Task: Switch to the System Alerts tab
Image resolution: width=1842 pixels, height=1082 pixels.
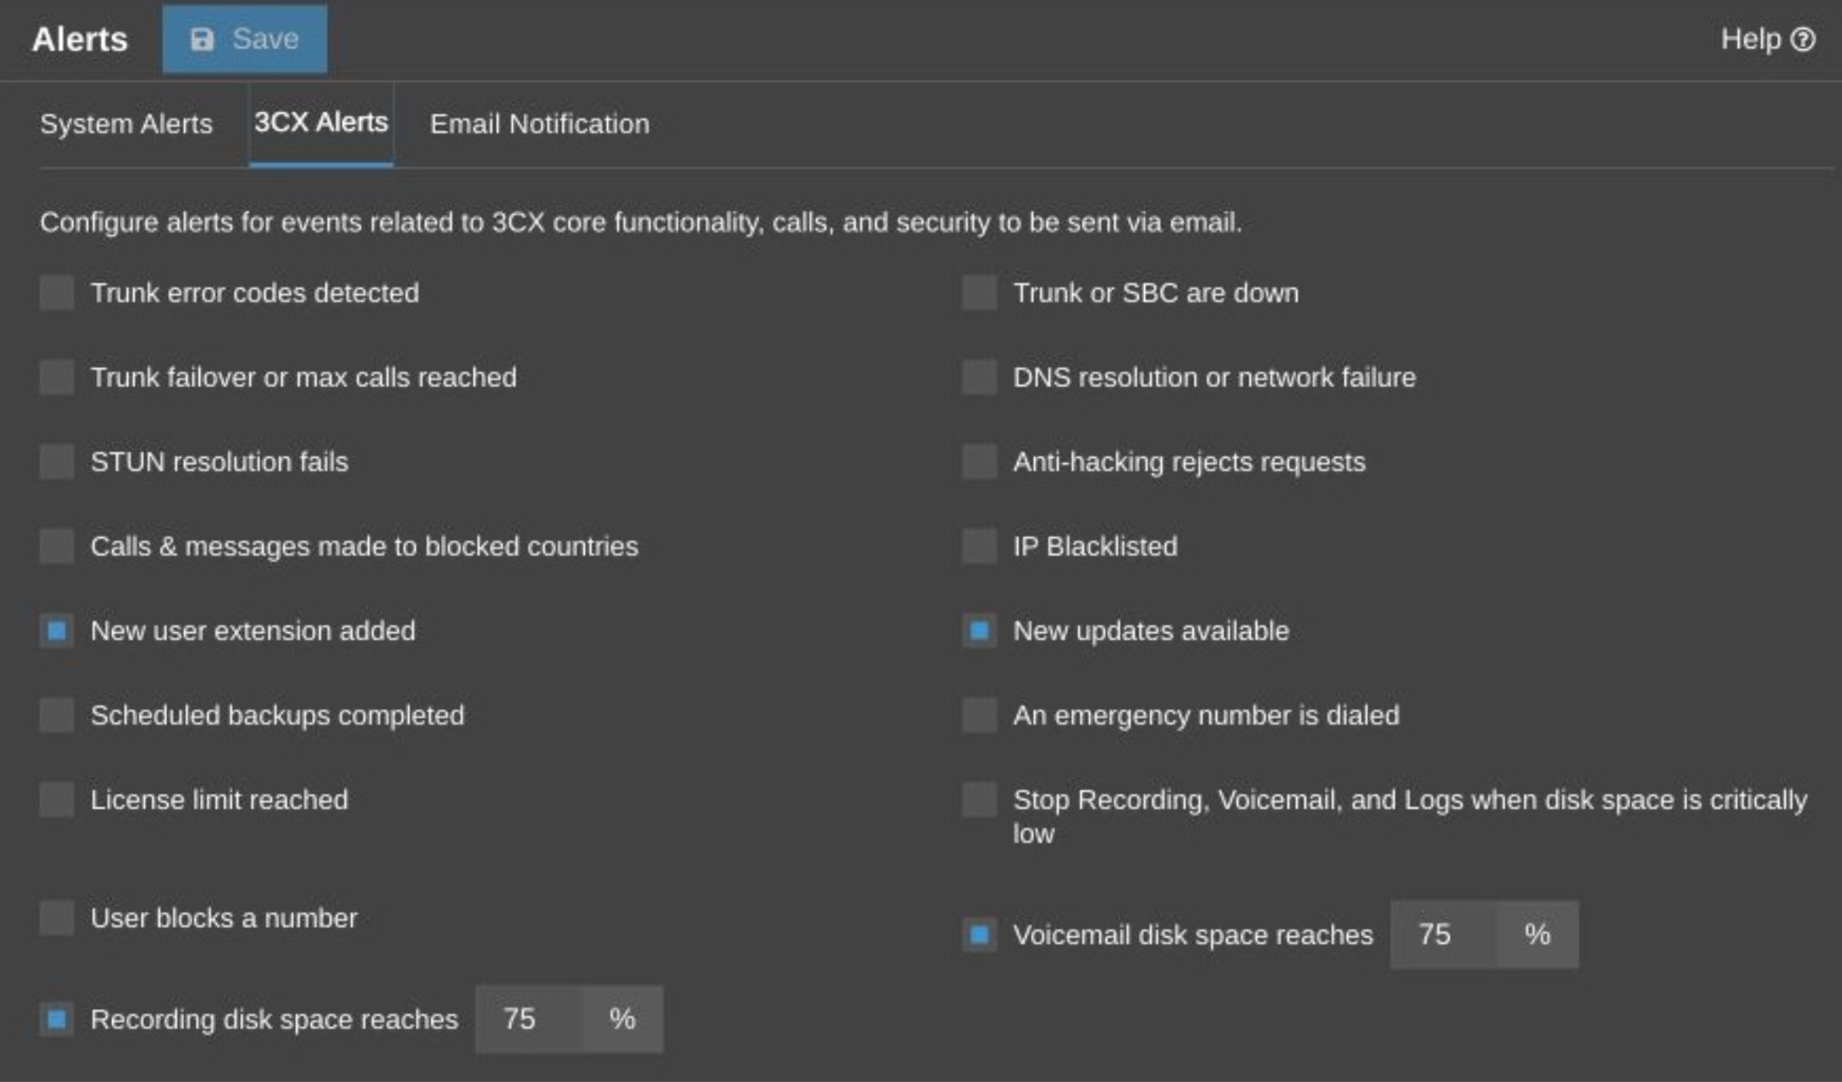Action: (x=126, y=123)
